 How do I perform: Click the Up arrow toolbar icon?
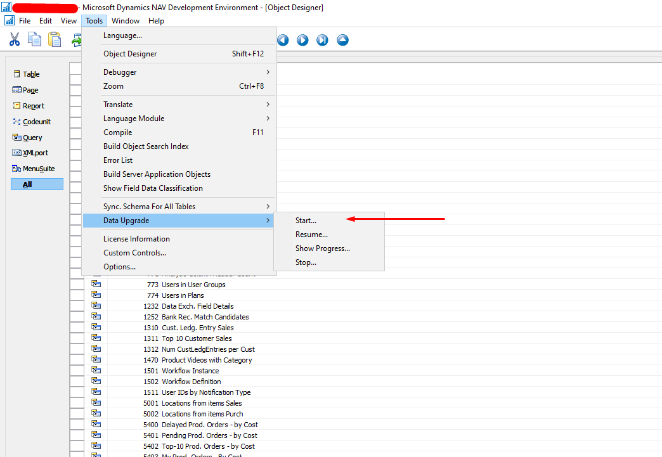(343, 40)
